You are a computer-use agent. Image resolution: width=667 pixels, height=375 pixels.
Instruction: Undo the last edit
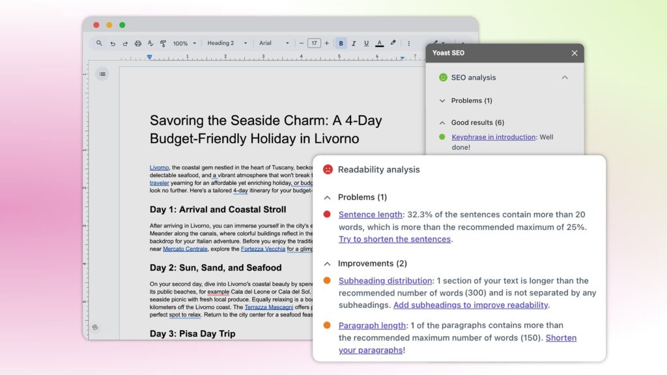[x=113, y=44]
